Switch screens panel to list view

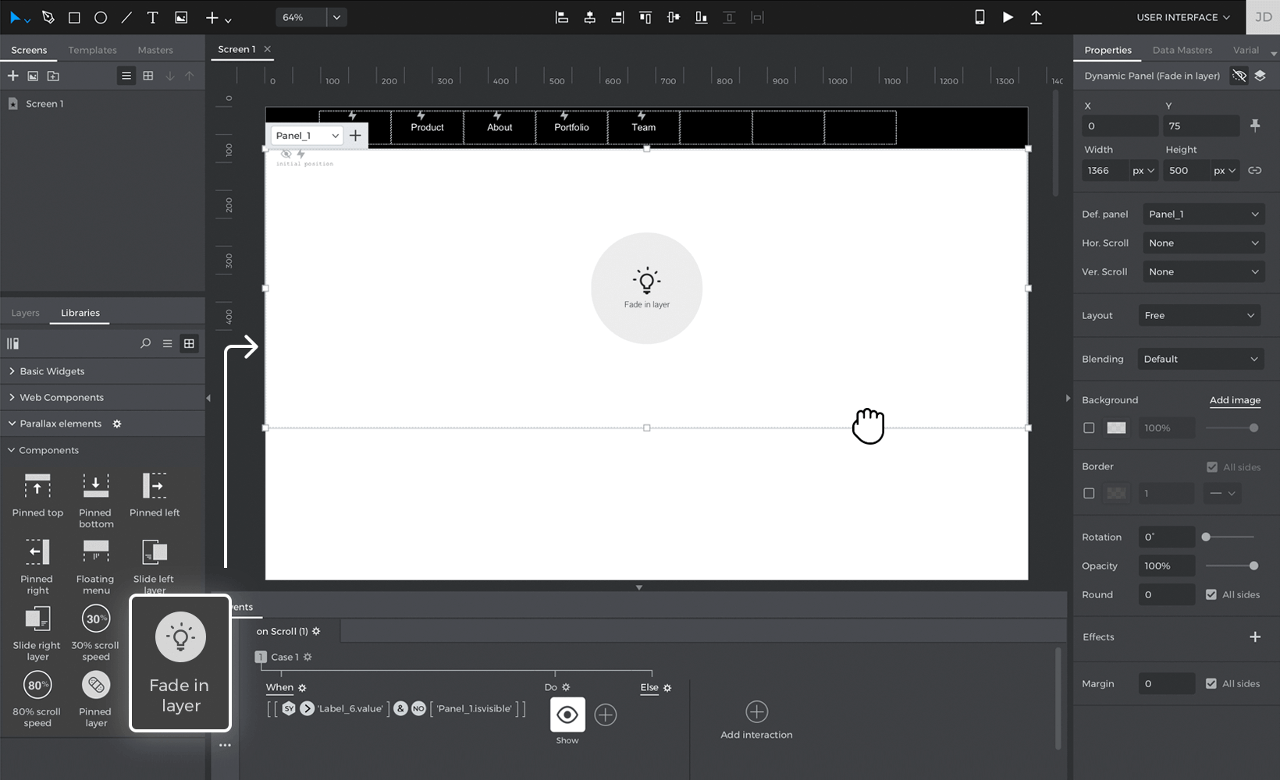[126, 76]
